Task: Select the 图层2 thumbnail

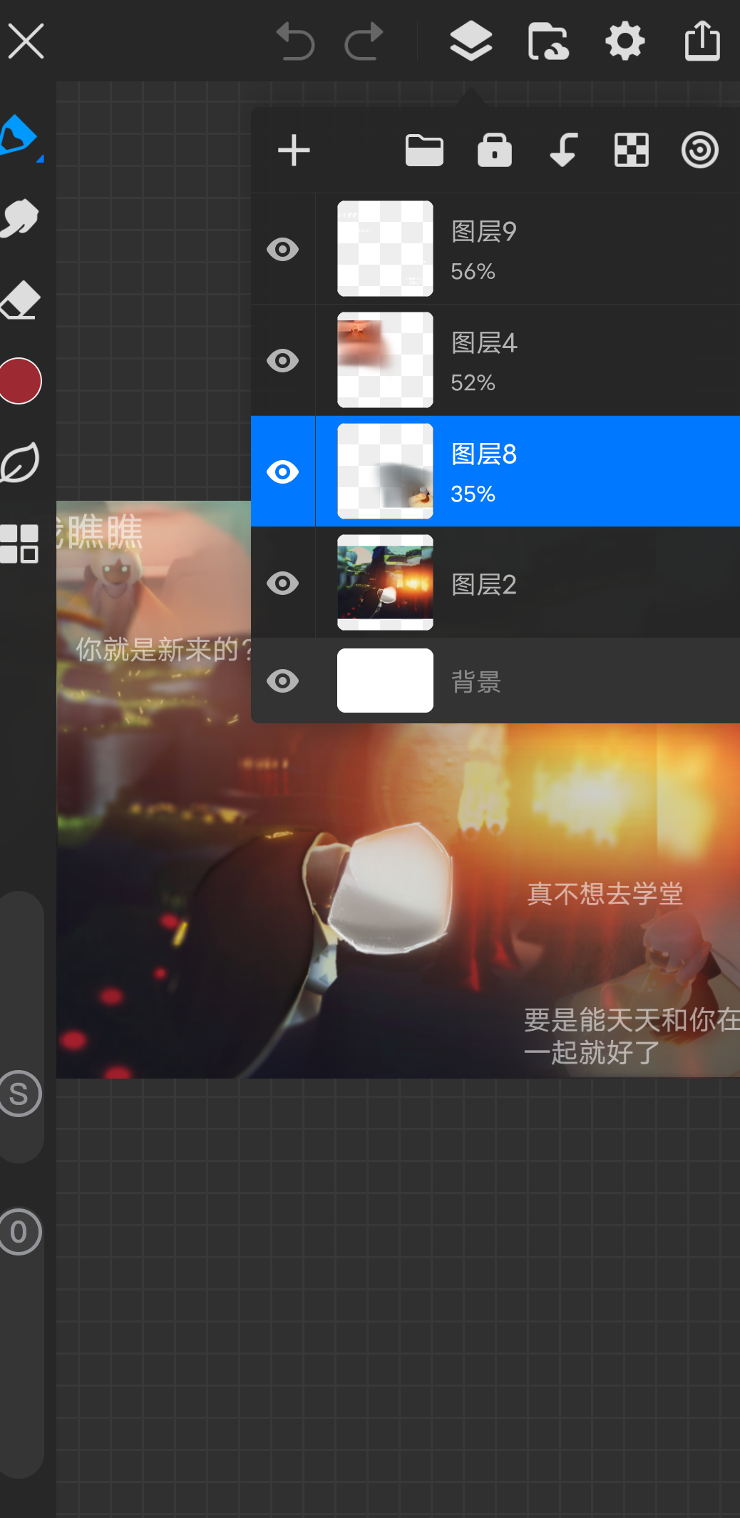Action: tap(385, 582)
